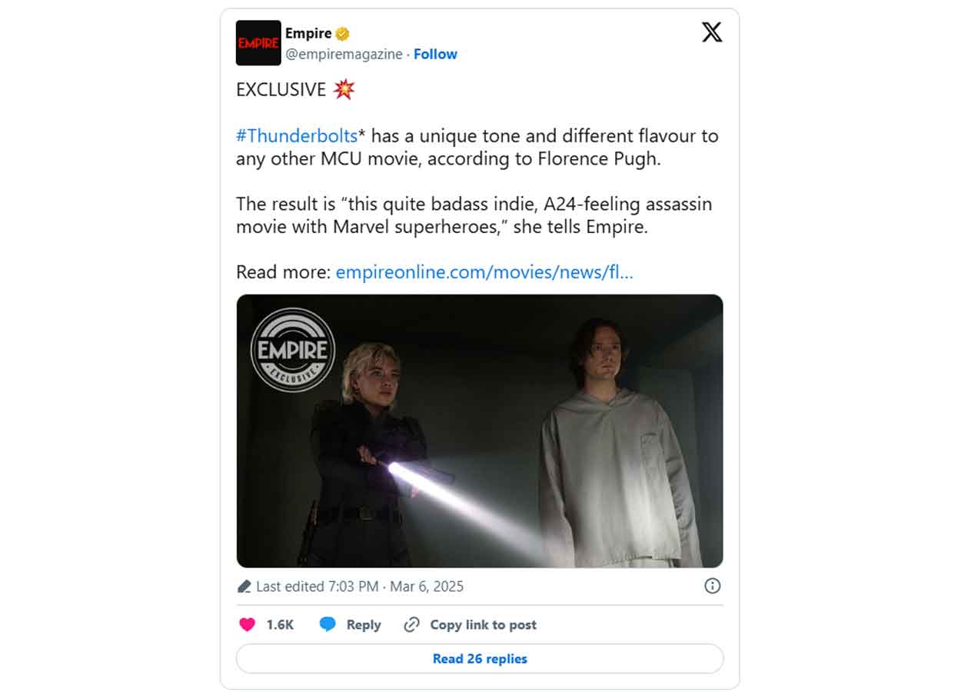Viewport: 961px width, 692px height.
Task: Open the Thunderbolts still image
Action: pos(480,431)
